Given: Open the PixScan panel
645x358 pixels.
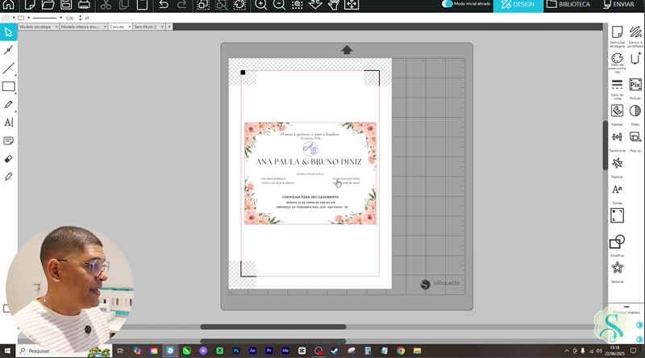Looking at the screenshot, I should (x=635, y=89).
